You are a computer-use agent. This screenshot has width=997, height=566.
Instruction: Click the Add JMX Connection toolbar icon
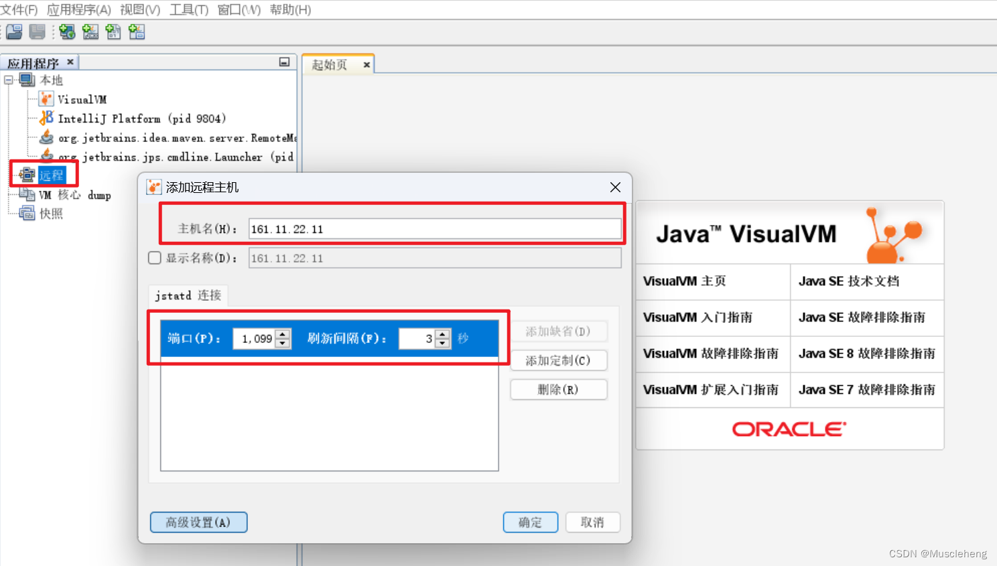(90, 31)
